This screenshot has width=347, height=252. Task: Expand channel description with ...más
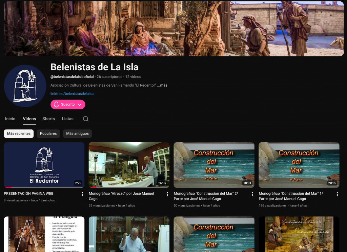click(x=162, y=85)
